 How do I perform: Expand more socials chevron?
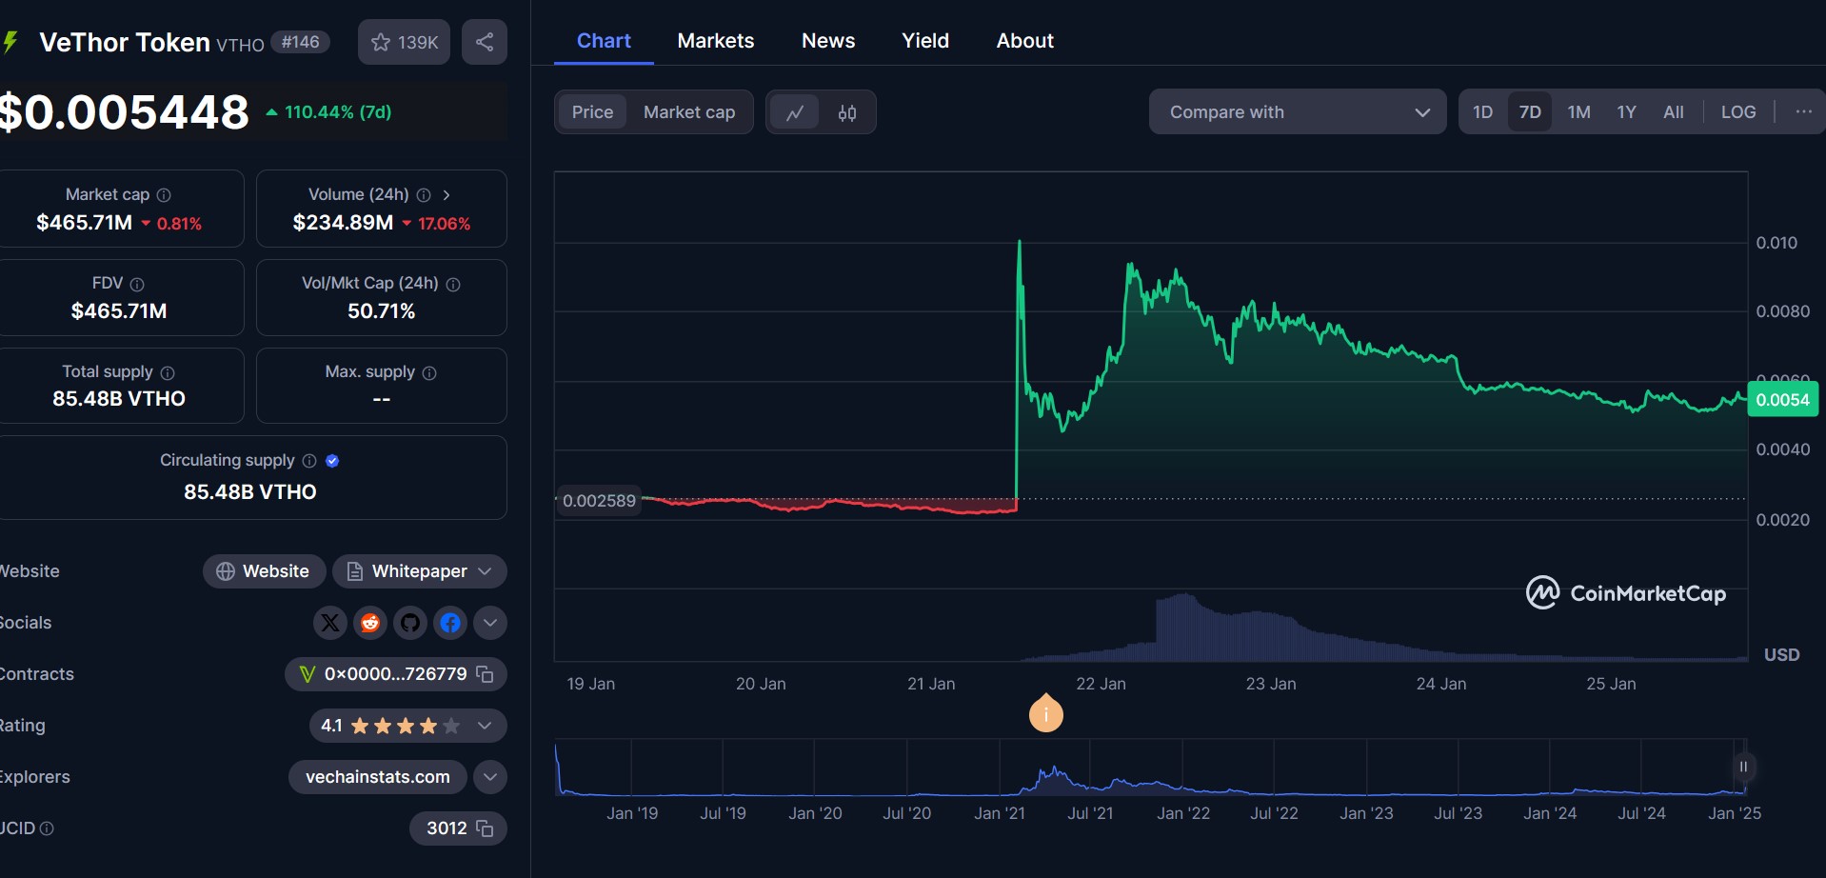pyautogui.click(x=490, y=623)
